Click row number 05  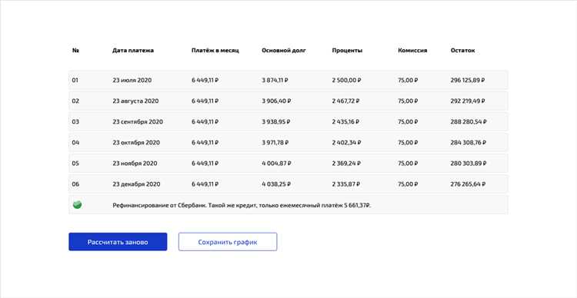(75, 163)
